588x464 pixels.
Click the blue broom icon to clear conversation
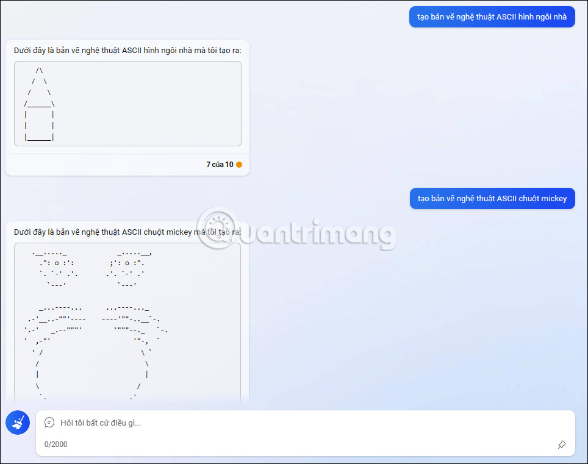click(x=17, y=423)
